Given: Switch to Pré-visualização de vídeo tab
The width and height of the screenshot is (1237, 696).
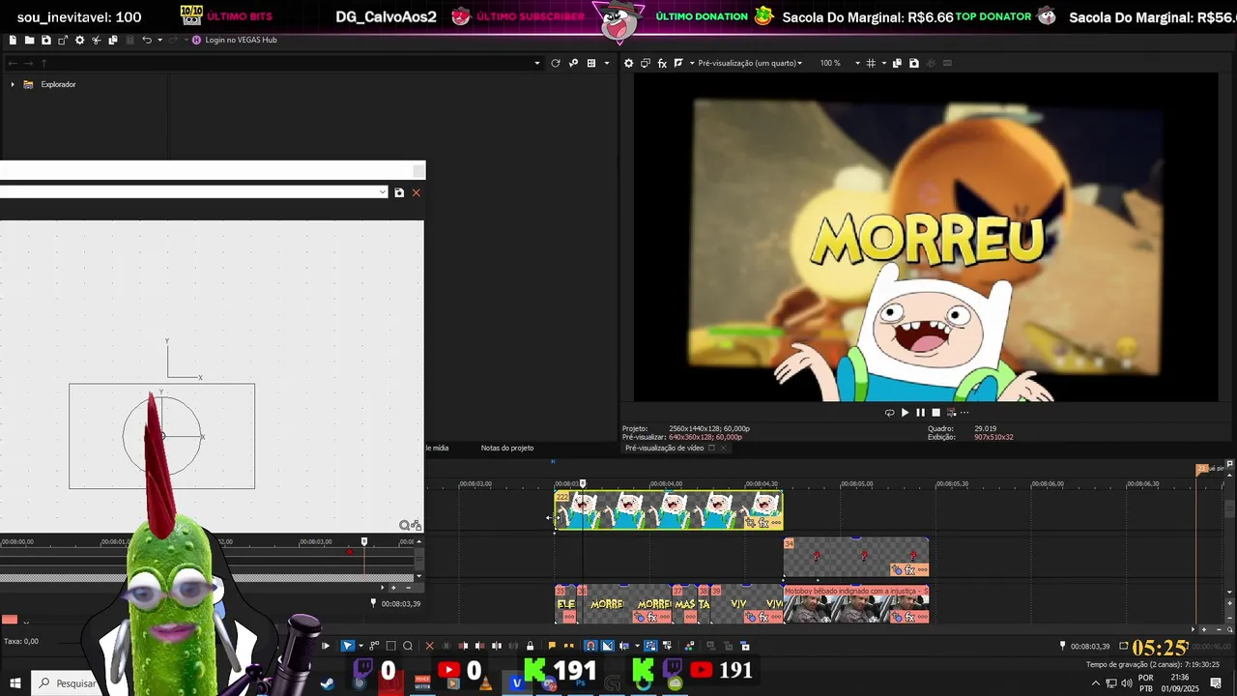Looking at the screenshot, I should (664, 448).
